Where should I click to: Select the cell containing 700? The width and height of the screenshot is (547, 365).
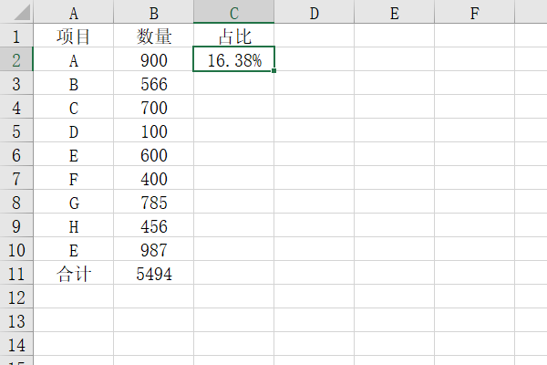tap(153, 107)
